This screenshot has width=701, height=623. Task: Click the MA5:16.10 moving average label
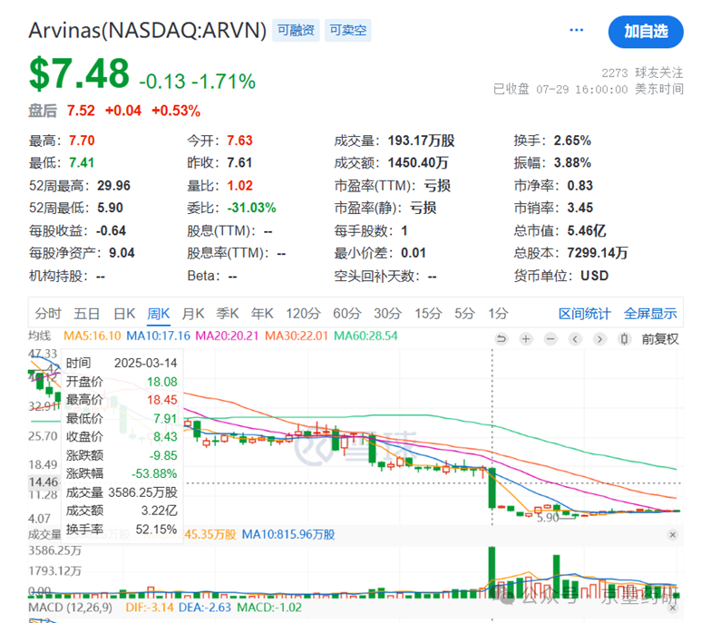pyautogui.click(x=92, y=336)
